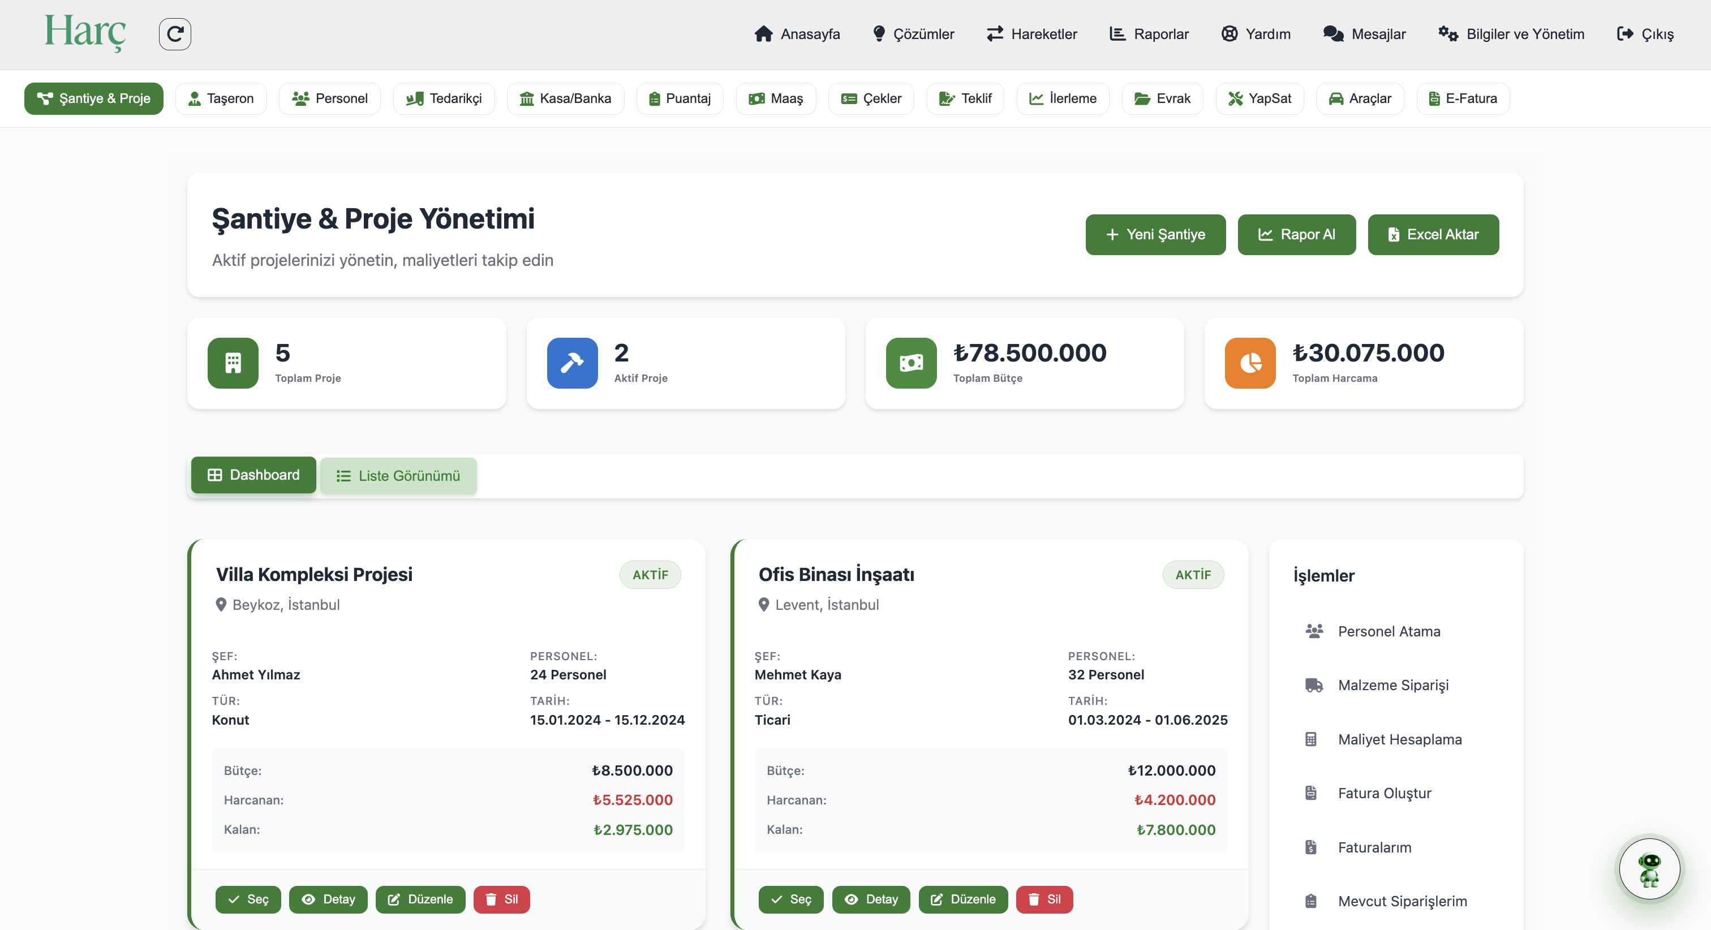Open the Mesajlar menu
Image resolution: width=1711 pixels, height=930 pixels.
pos(1364,34)
